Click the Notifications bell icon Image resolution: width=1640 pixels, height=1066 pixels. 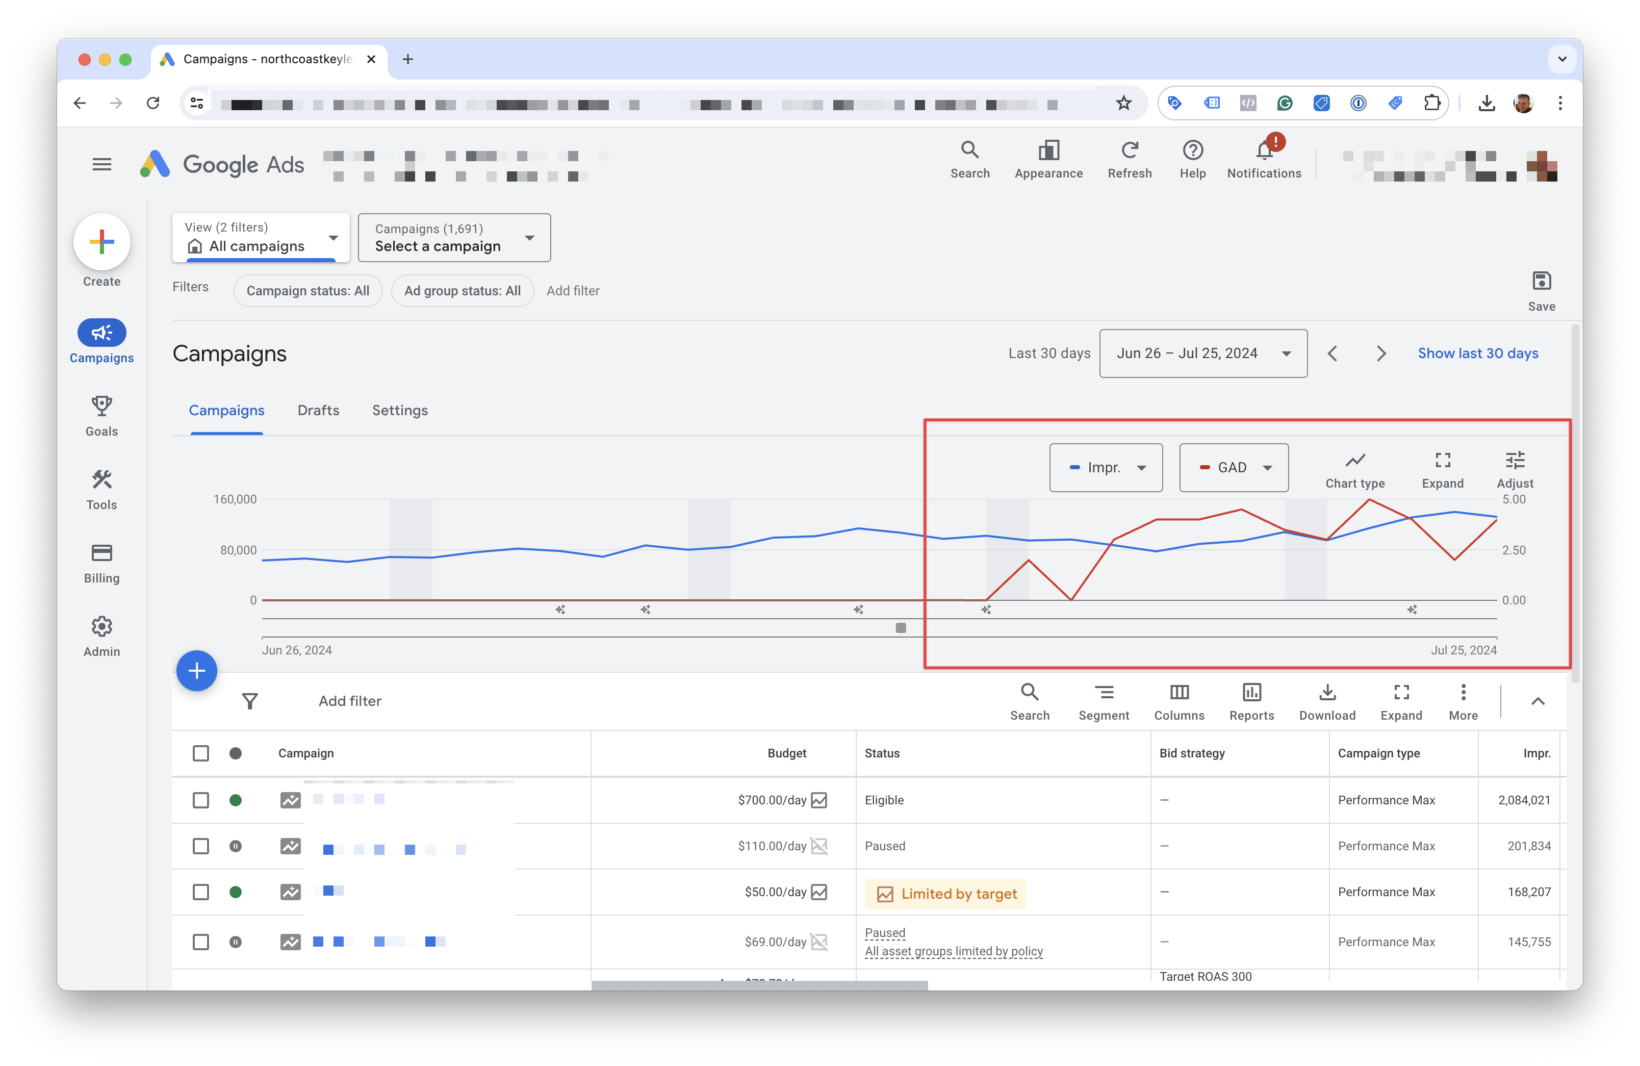(1265, 152)
